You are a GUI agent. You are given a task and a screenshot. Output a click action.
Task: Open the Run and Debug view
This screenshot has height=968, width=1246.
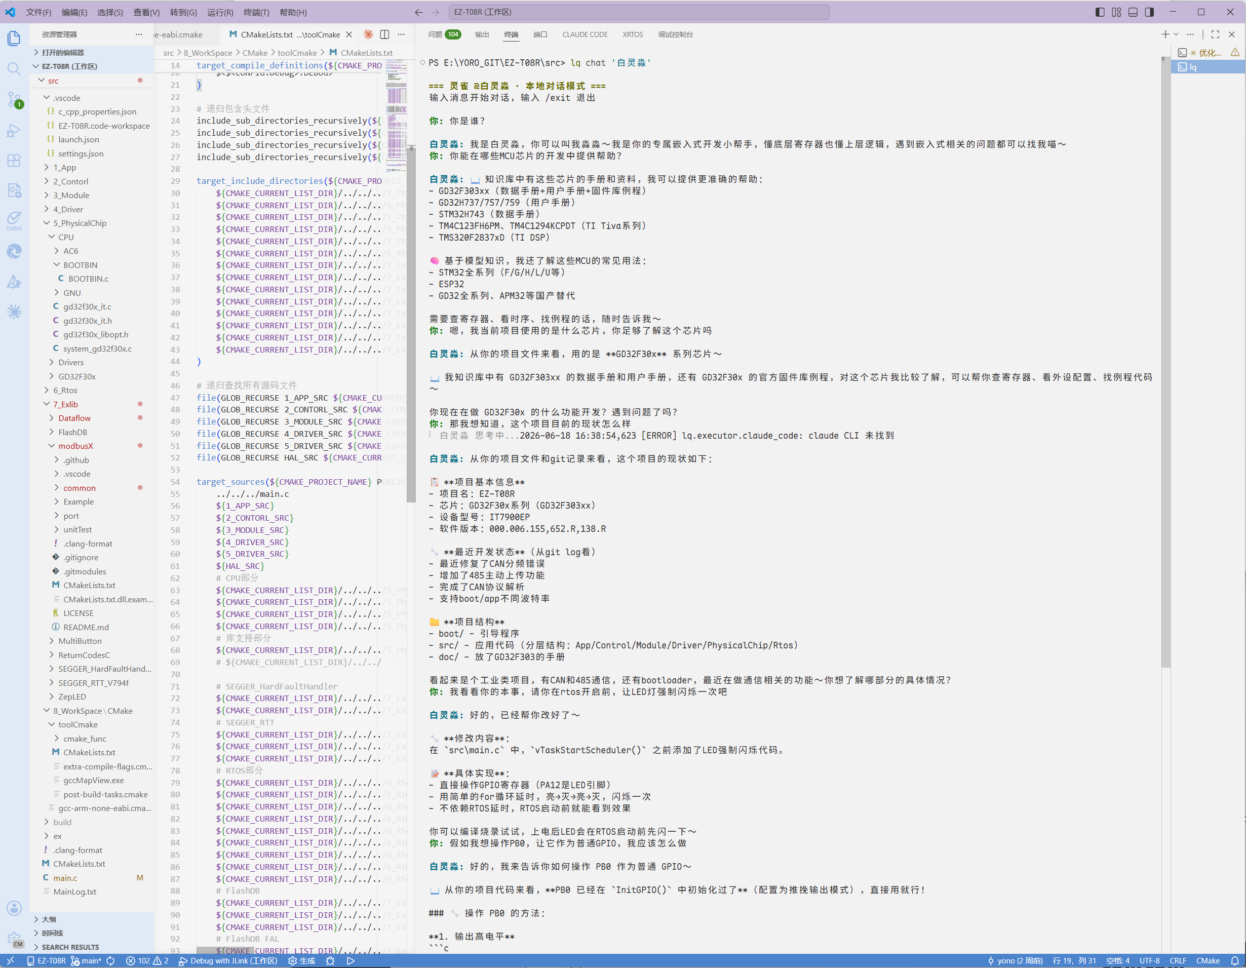[x=14, y=131]
